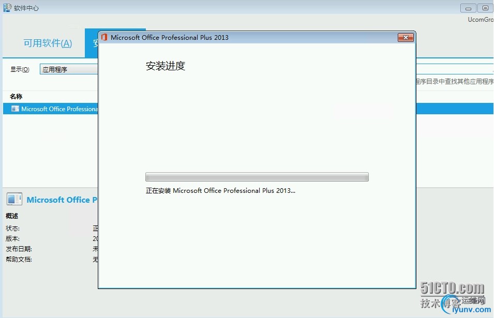Image resolution: width=494 pixels, height=318 pixels.
Task: Open the 显示 filter dropdown showing 应用程序
Action: coord(69,69)
